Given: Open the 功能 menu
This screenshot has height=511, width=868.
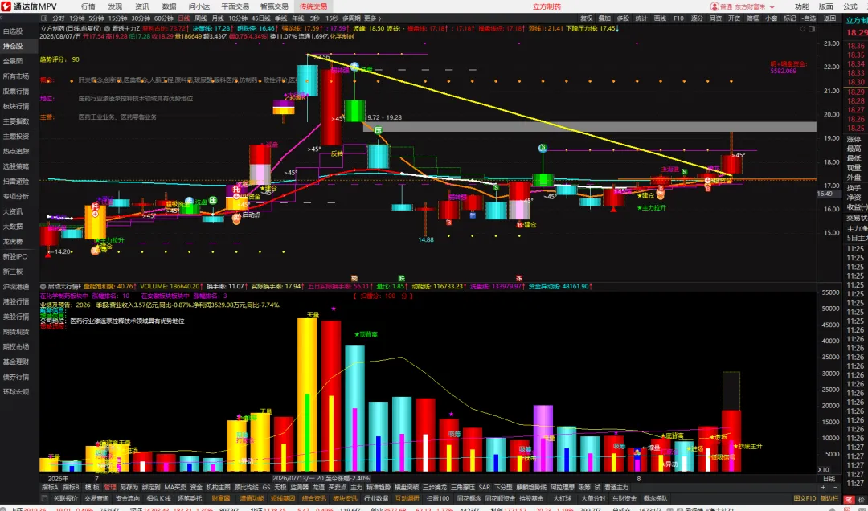Looking at the screenshot, I should [801, 6].
